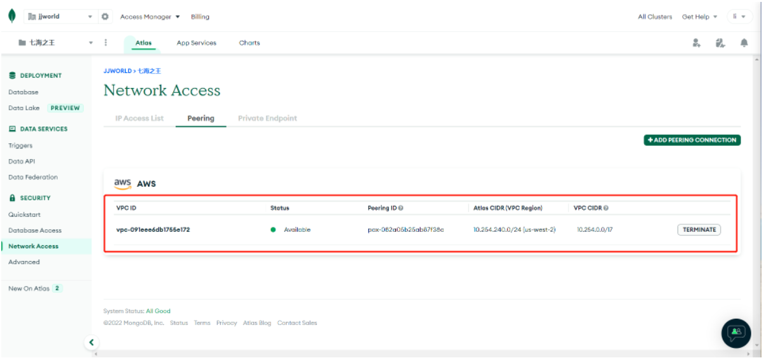The width and height of the screenshot is (764, 358).
Task: Open Triggers in sidebar
Action: [20, 145]
